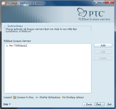Screen dimensions: 116x109
Task: Click the disabled Edit button
Action: 103,52
